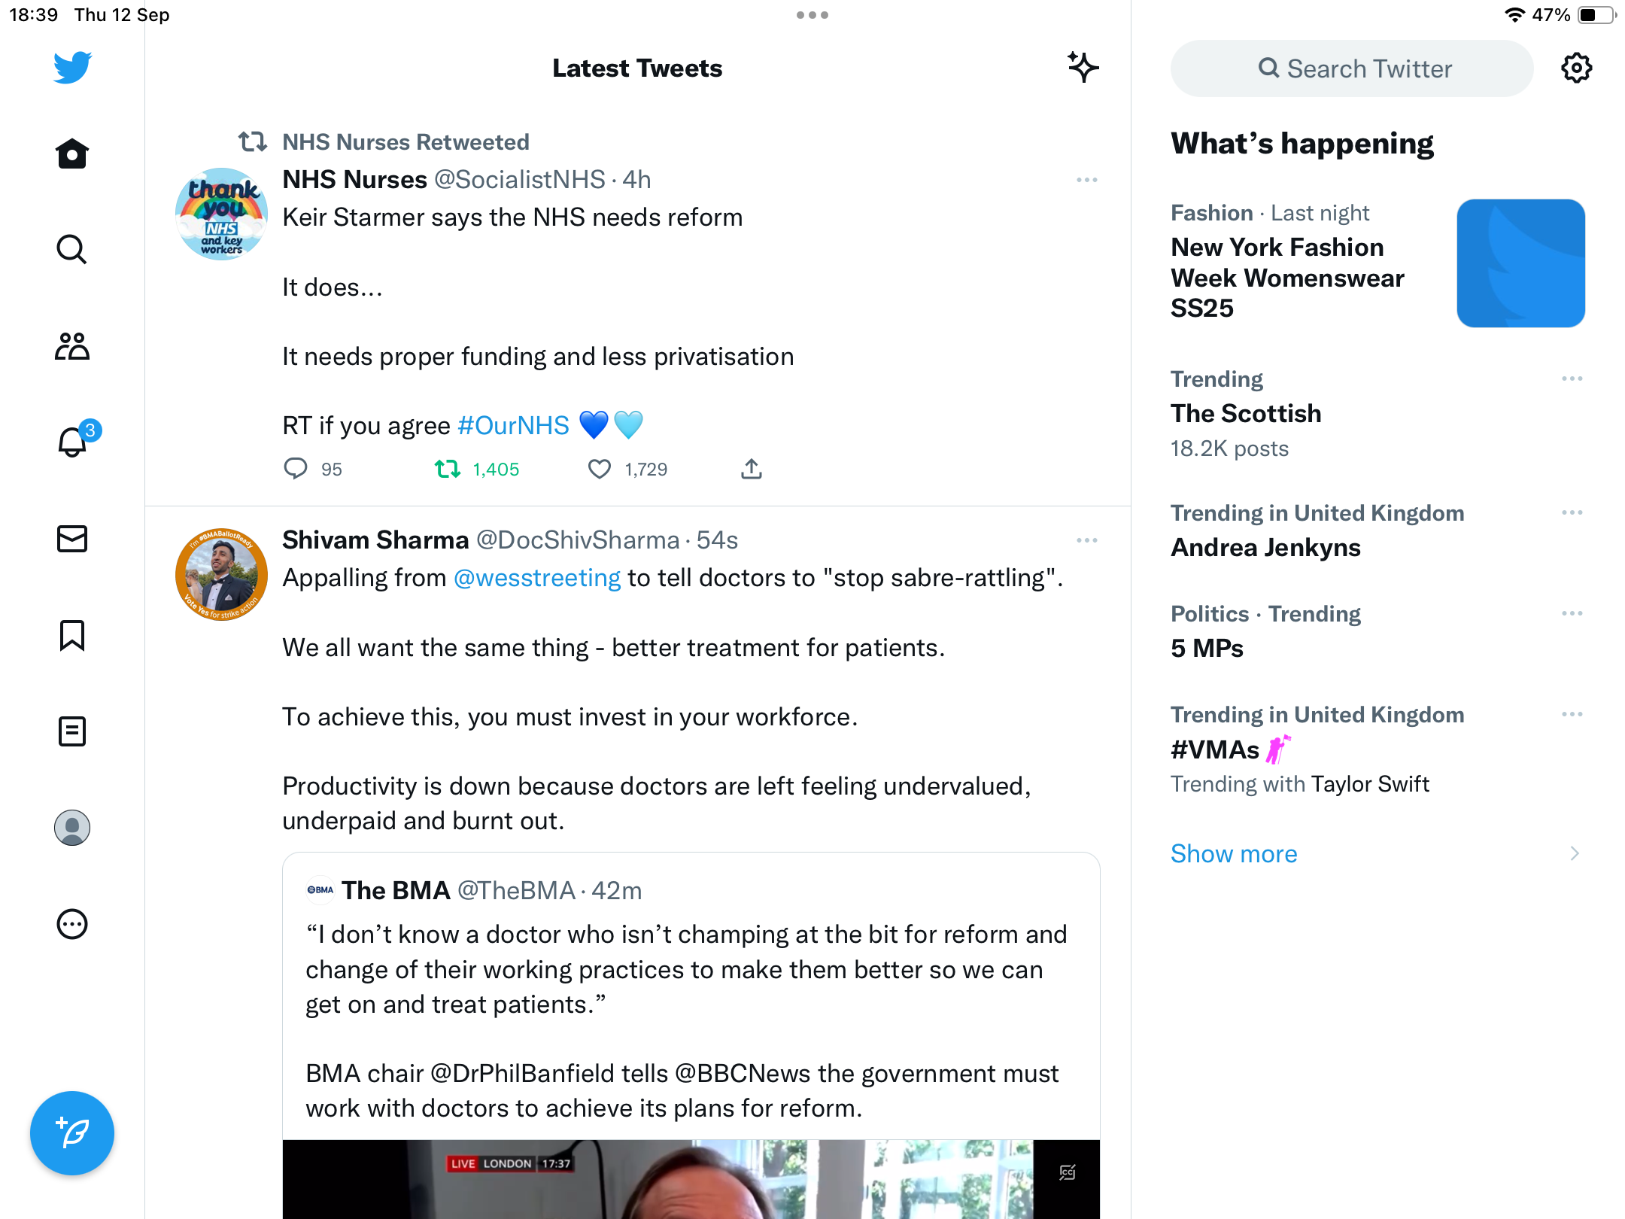
Task: Open the Lists icon in sidebar
Action: pos(72,731)
